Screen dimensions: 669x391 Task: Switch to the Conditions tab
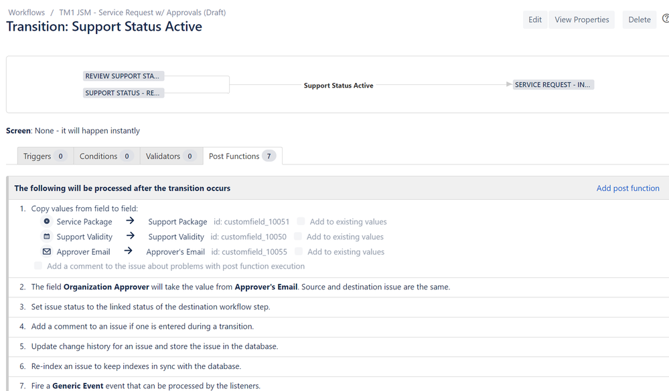(106, 156)
